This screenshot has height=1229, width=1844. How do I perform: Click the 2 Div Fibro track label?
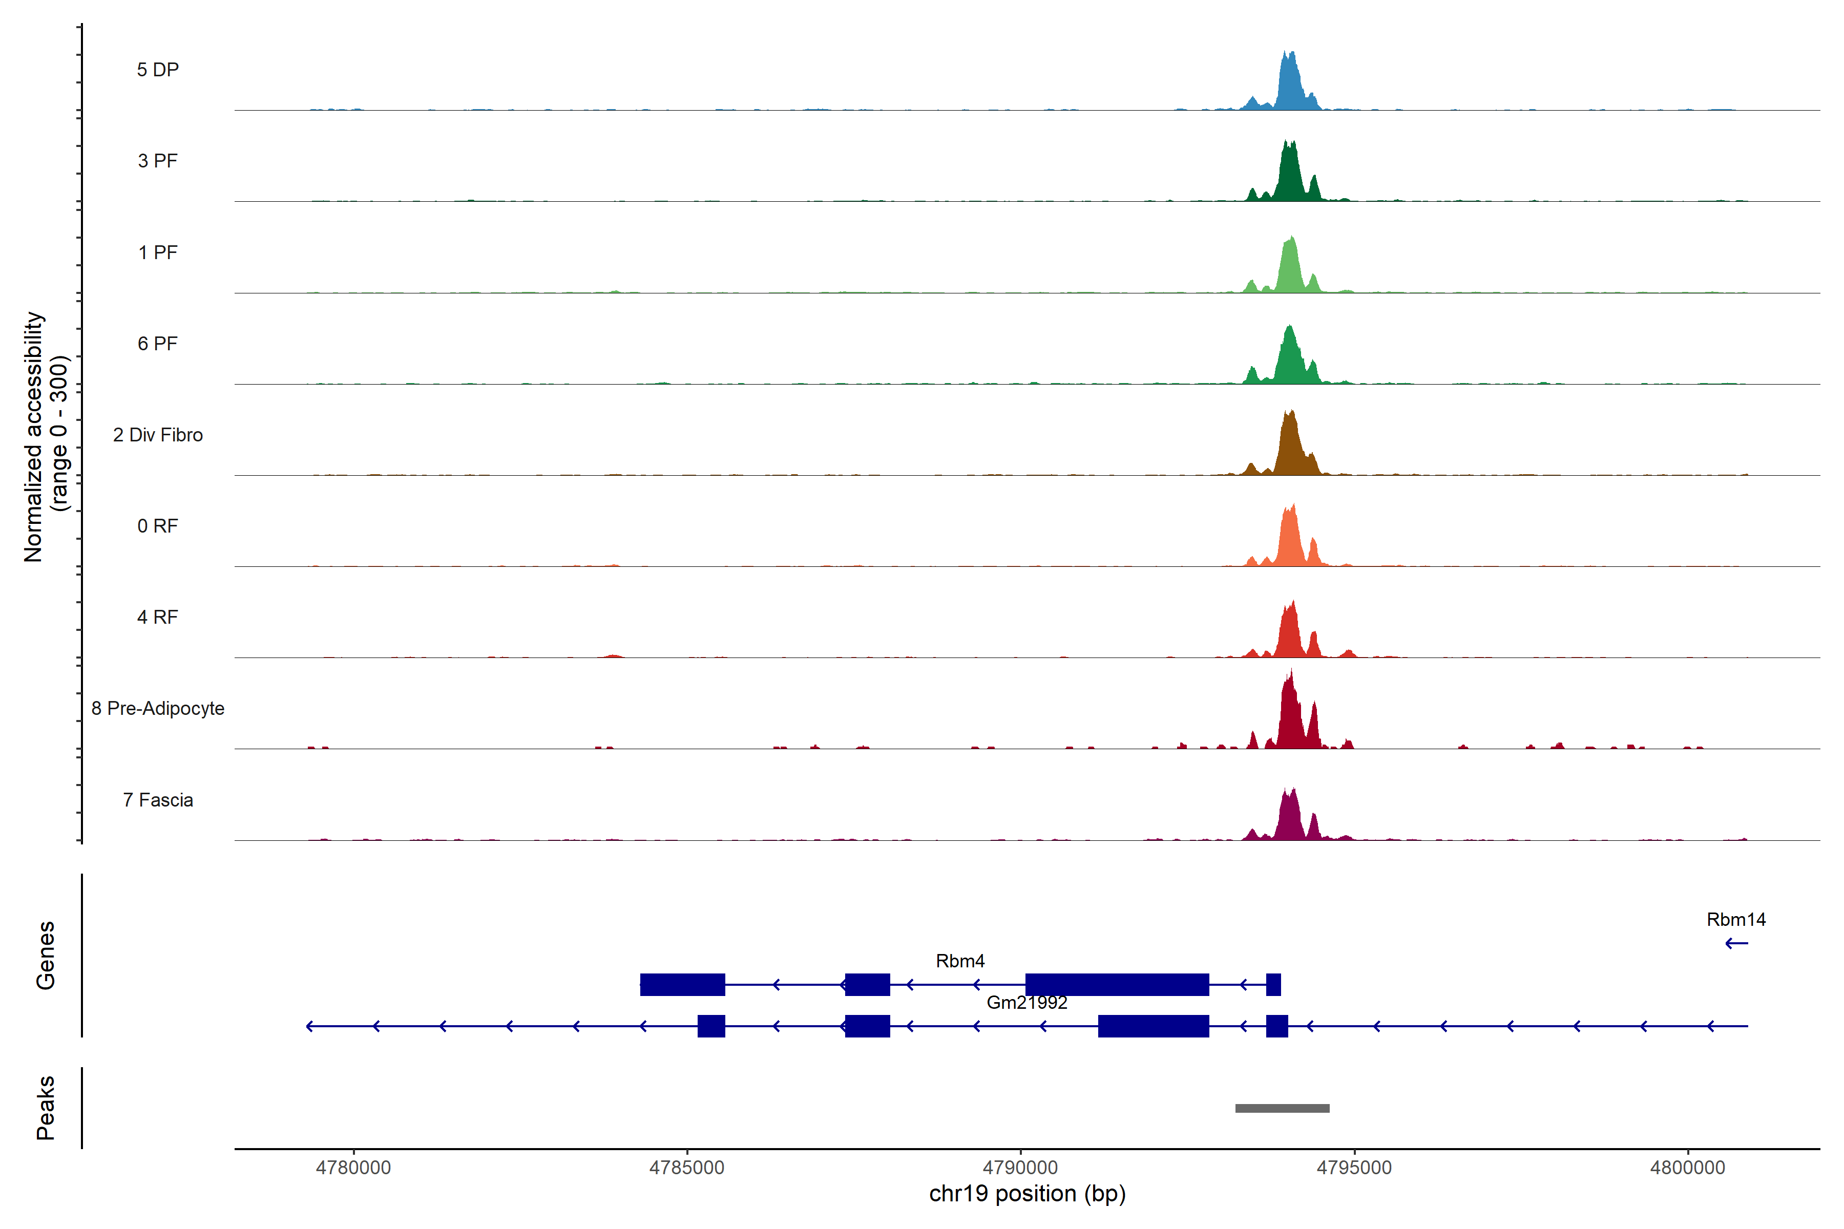(x=158, y=435)
